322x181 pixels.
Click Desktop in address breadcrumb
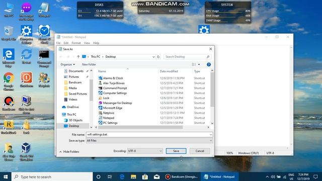(111, 57)
